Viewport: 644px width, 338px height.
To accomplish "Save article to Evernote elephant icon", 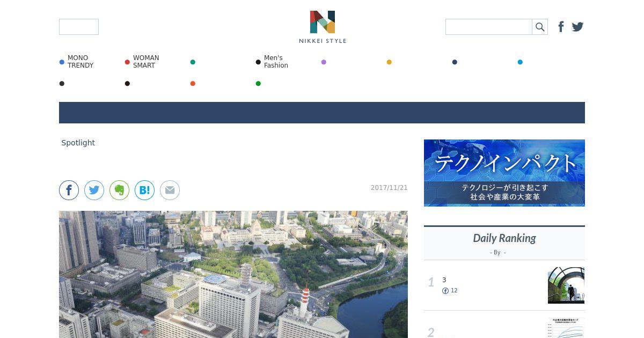I will 119,190.
